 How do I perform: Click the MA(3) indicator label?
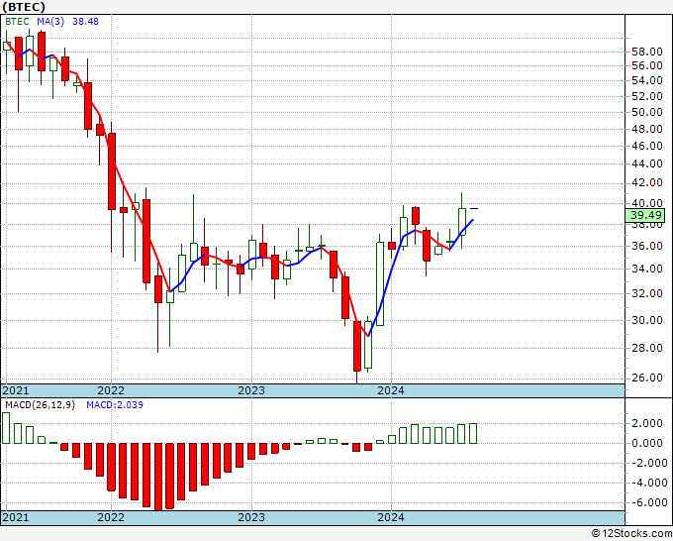click(x=50, y=22)
